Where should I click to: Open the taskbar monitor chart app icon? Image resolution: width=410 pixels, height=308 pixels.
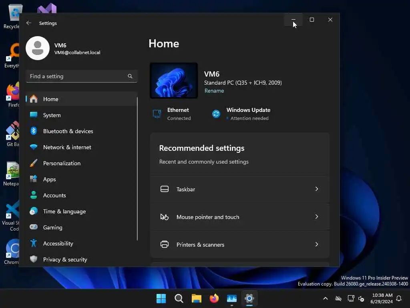(x=232, y=298)
